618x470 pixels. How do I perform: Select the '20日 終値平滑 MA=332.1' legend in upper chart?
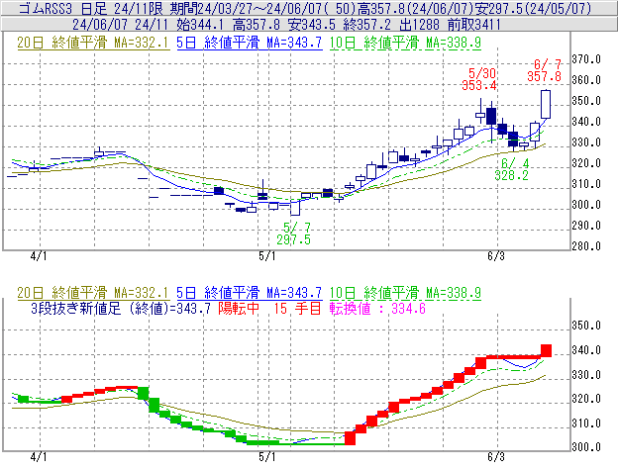(x=93, y=43)
